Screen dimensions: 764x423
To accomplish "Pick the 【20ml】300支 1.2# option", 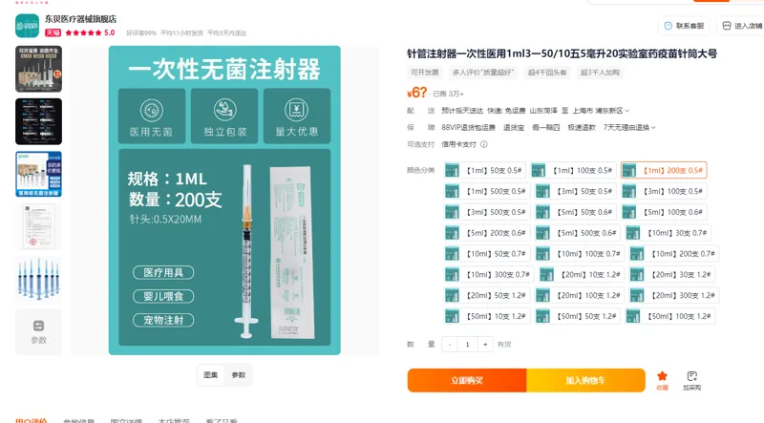I will pyautogui.click(x=674, y=295).
